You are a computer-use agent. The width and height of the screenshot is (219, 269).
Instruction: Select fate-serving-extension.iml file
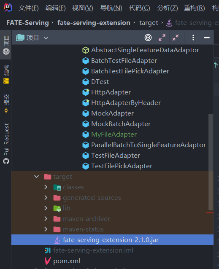[93, 250]
